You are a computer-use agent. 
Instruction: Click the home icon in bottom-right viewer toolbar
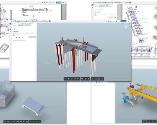point(147,121)
